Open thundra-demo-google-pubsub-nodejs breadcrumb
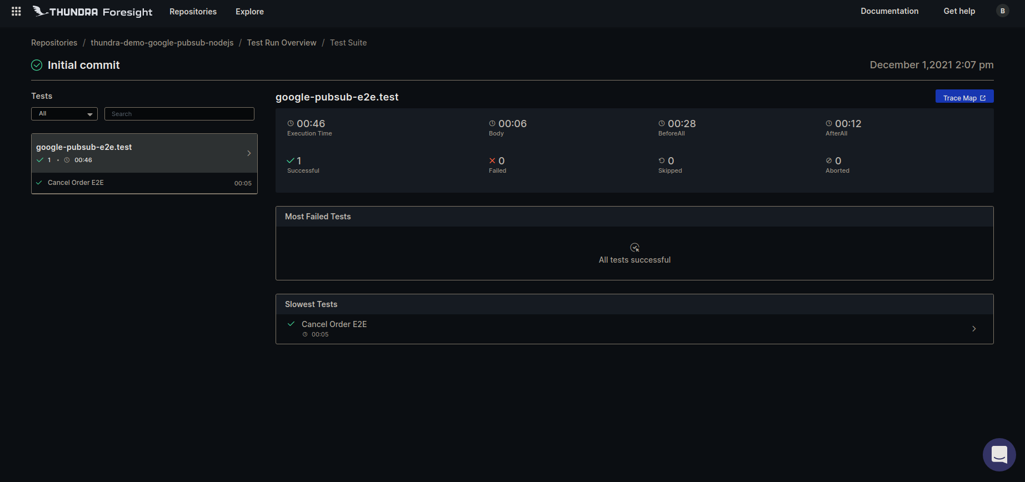Image resolution: width=1025 pixels, height=482 pixels. point(162,43)
